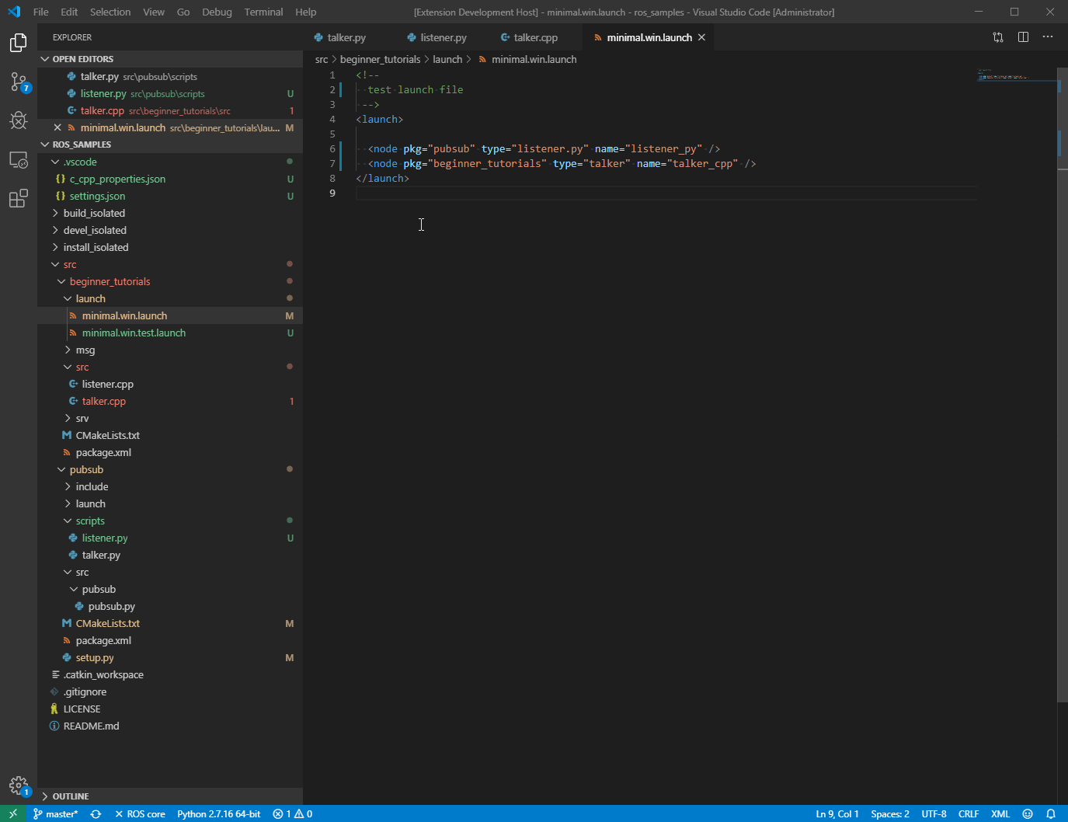Open the Manage gear menu

[18, 785]
